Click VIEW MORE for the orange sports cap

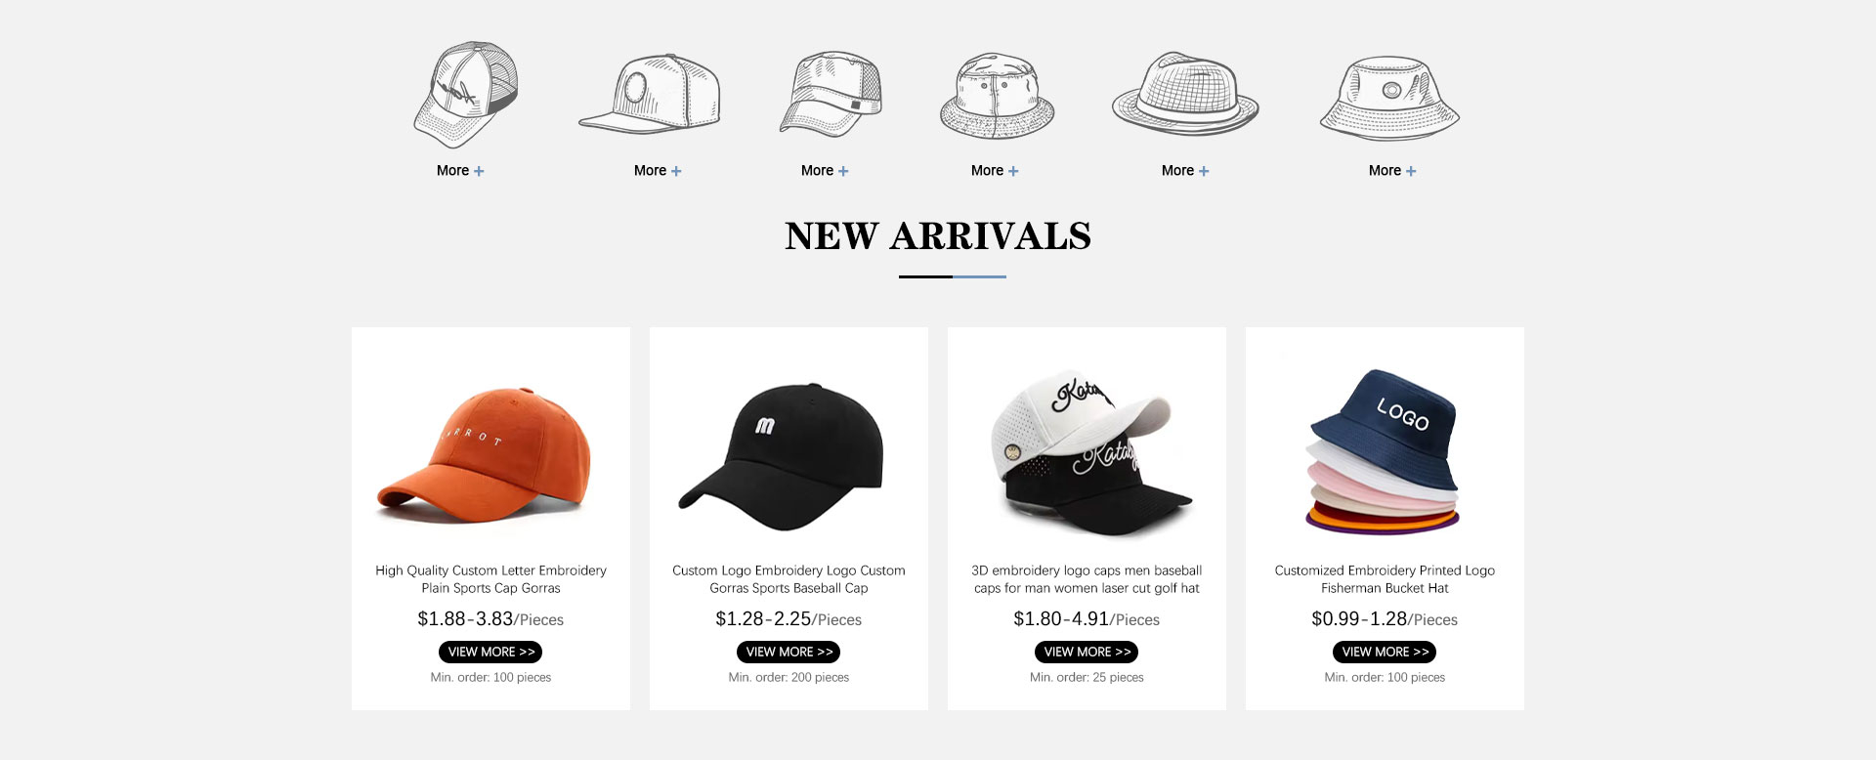(490, 652)
